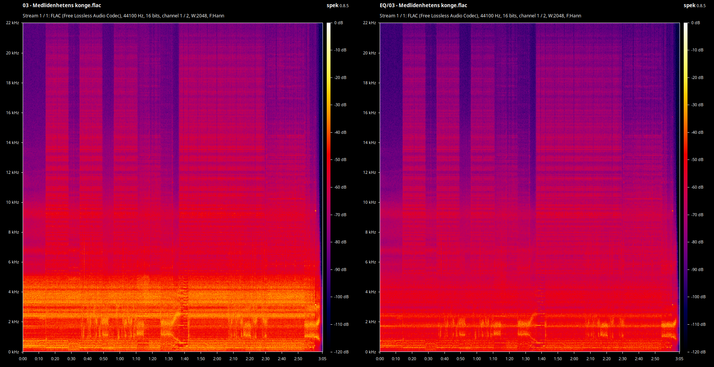The image size is (714, 367).
Task: Click the 0 dB label on non-EQ color scale
Action: click(x=338, y=23)
